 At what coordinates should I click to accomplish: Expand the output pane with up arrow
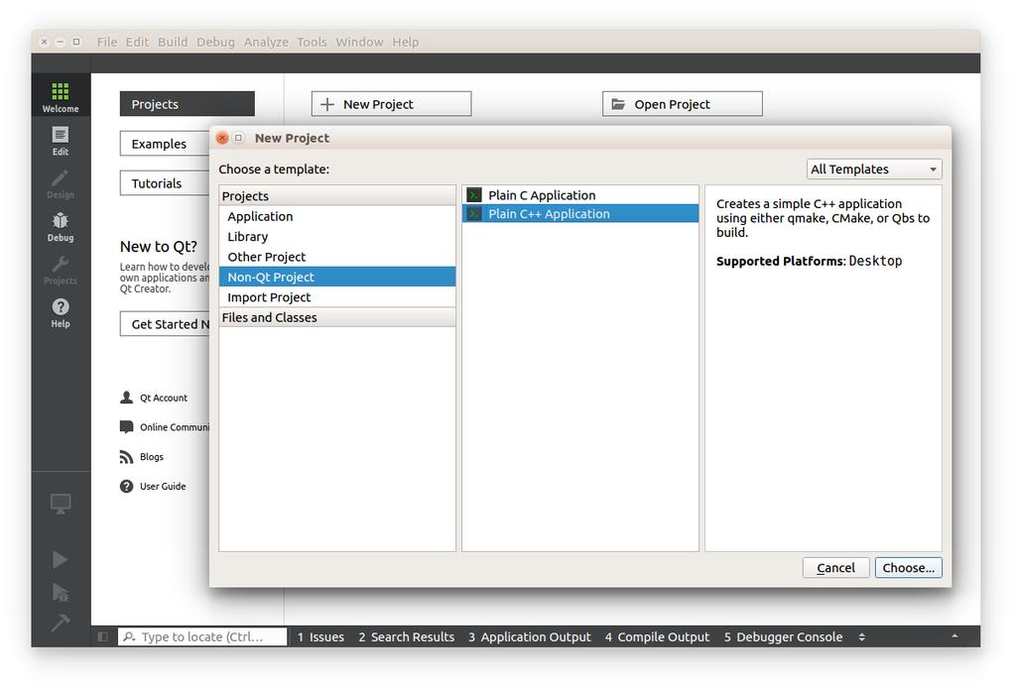(954, 636)
